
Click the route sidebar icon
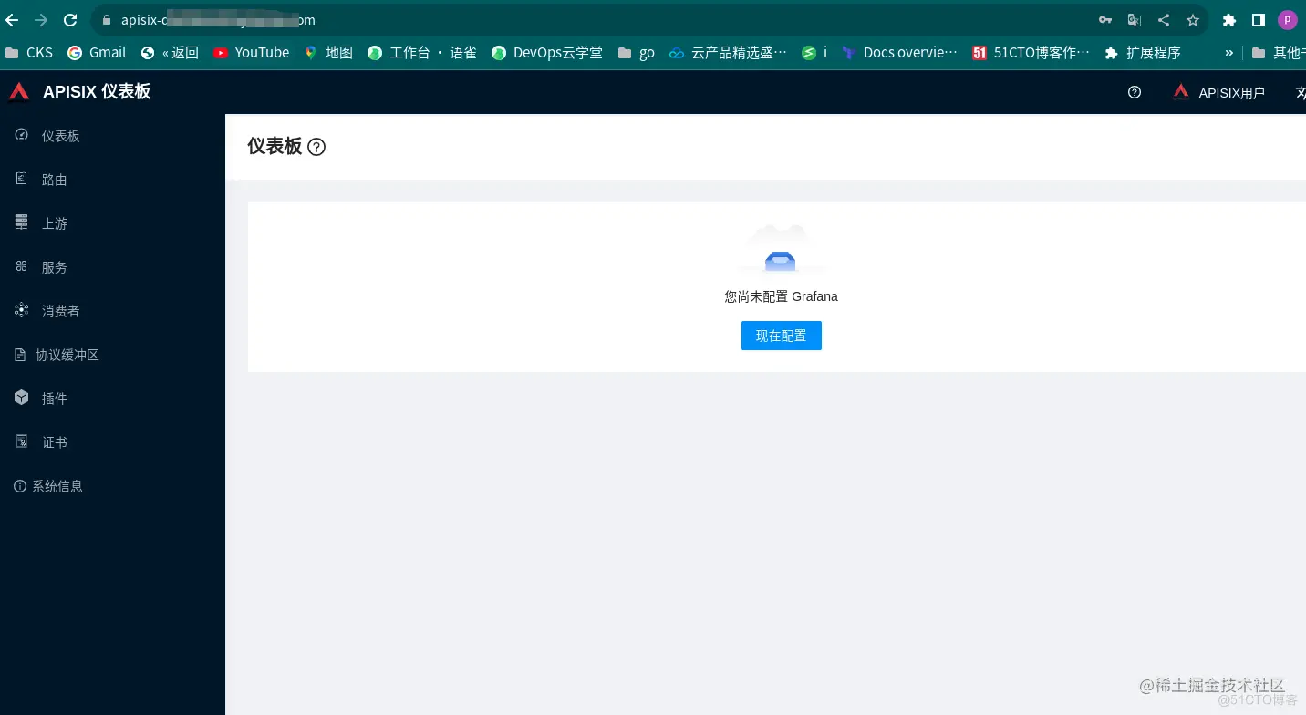(21, 179)
